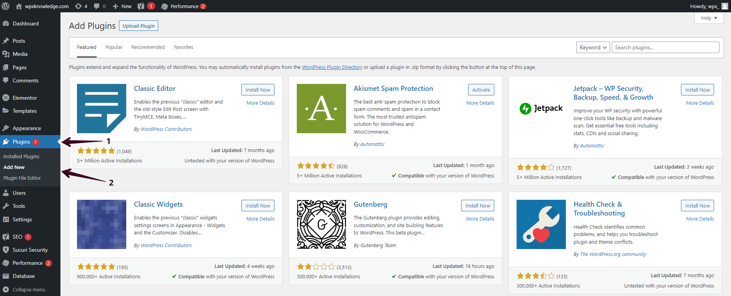
Task: Click the WordPress logo in admin bar
Action: click(x=5, y=6)
